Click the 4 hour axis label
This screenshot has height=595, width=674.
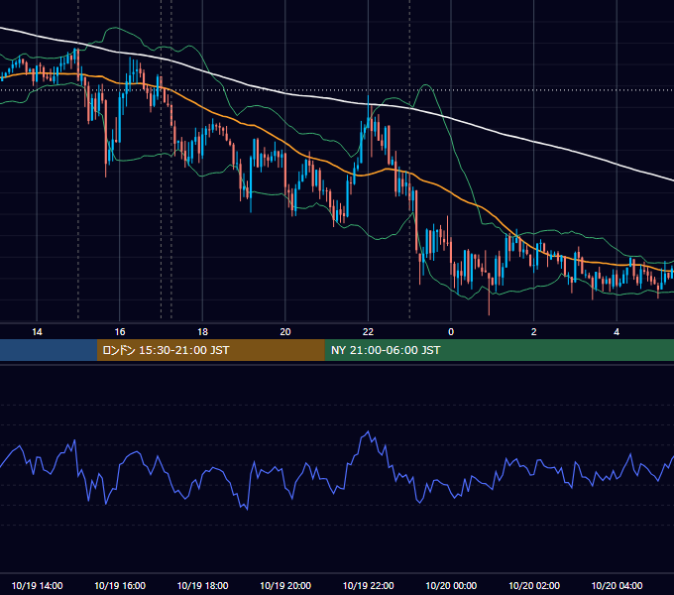[617, 332]
